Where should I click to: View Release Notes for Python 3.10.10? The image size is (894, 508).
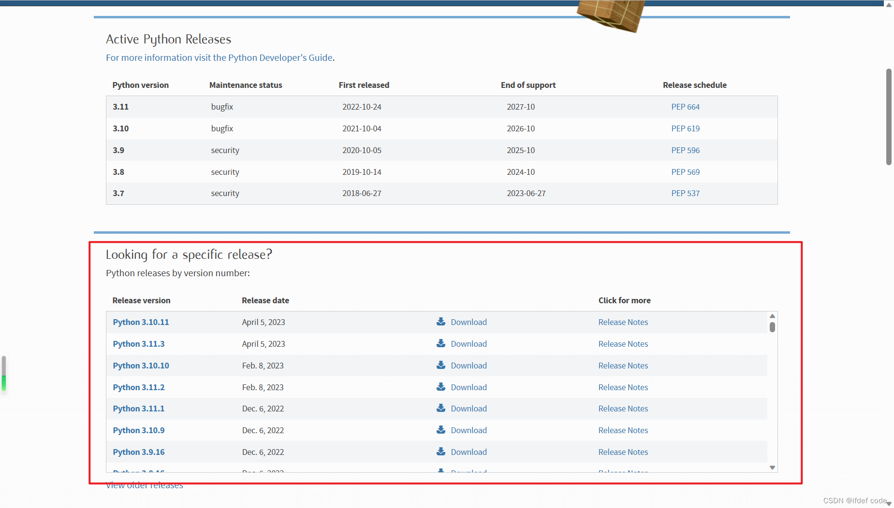pyautogui.click(x=623, y=366)
